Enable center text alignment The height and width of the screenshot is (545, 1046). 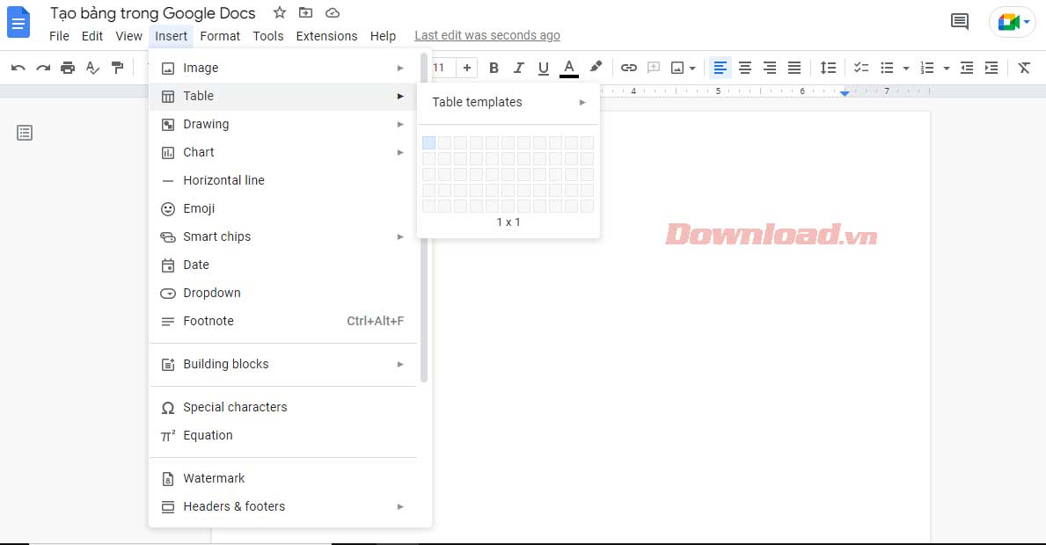[745, 67]
